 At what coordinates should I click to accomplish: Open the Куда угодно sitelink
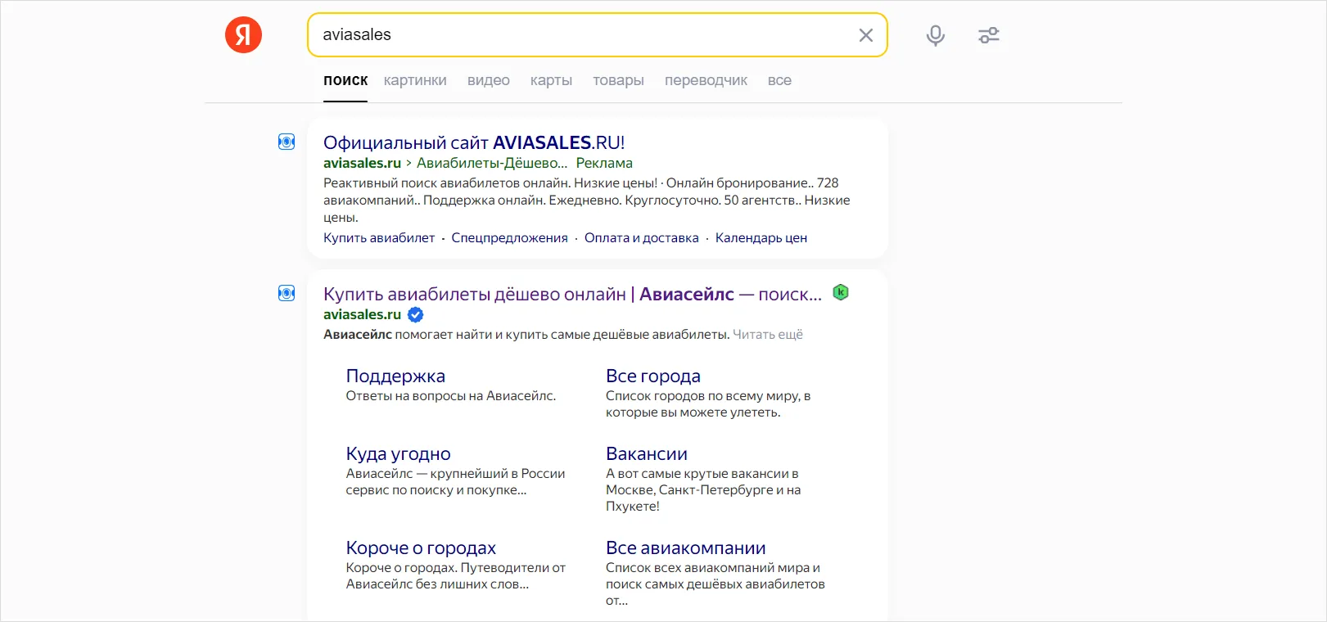(399, 453)
